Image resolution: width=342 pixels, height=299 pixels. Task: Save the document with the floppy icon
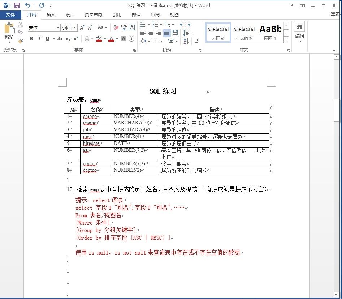tap(17, 5)
